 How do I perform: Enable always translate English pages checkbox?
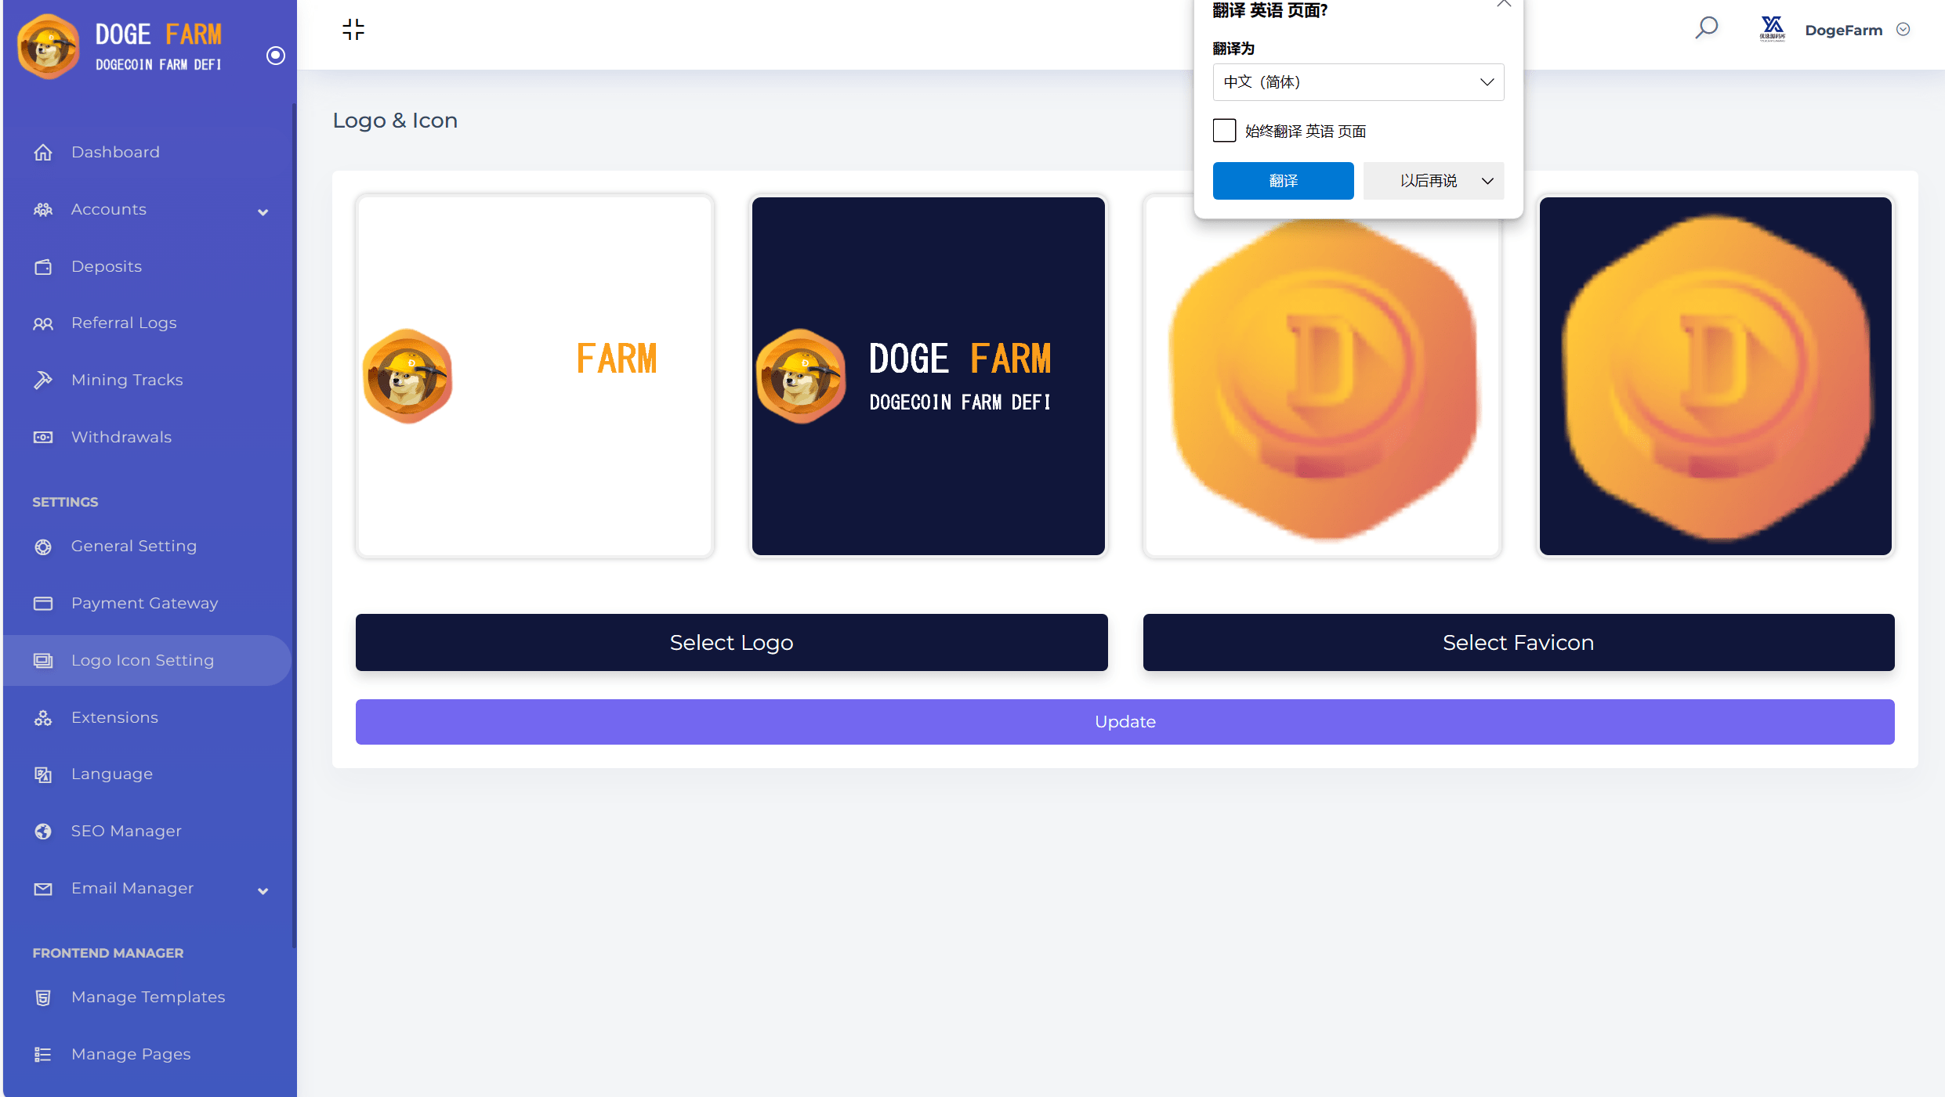(x=1223, y=129)
